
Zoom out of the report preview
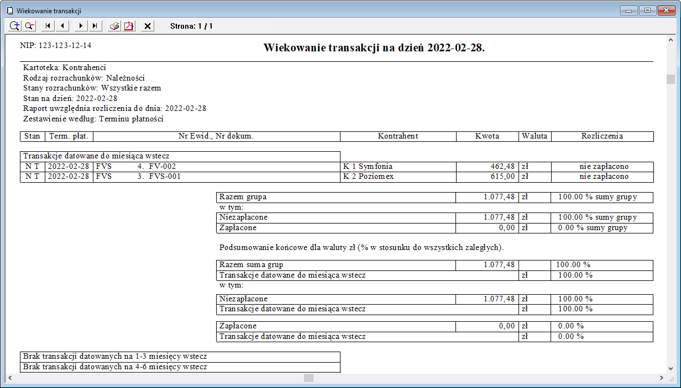click(x=29, y=26)
